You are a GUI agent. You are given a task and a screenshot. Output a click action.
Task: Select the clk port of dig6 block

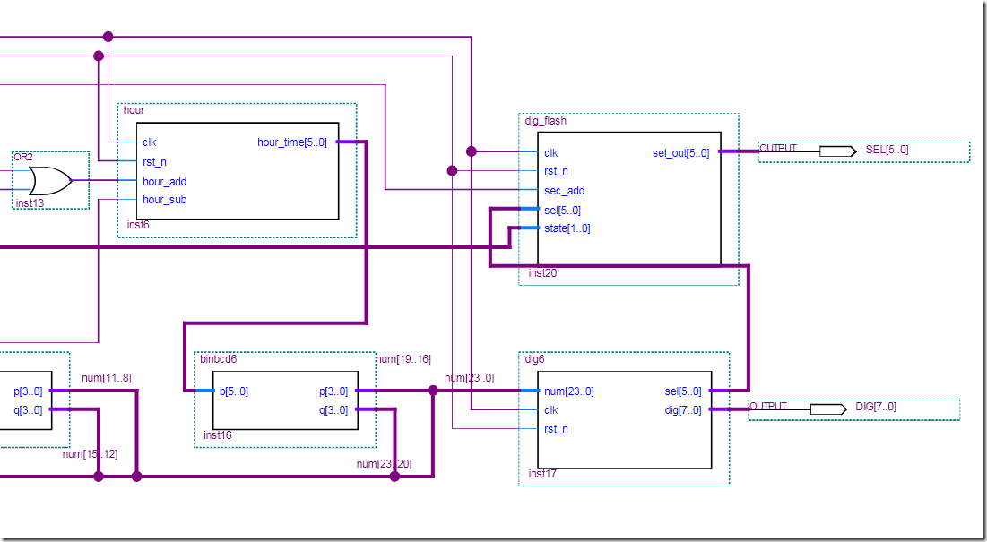pos(550,410)
